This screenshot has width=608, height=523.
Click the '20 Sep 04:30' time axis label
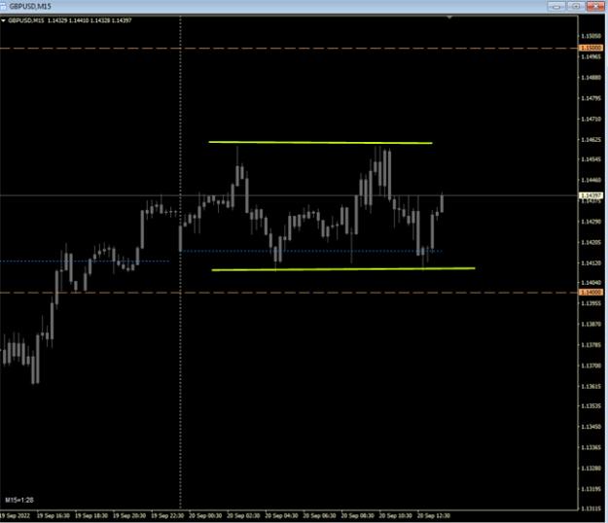click(x=281, y=516)
